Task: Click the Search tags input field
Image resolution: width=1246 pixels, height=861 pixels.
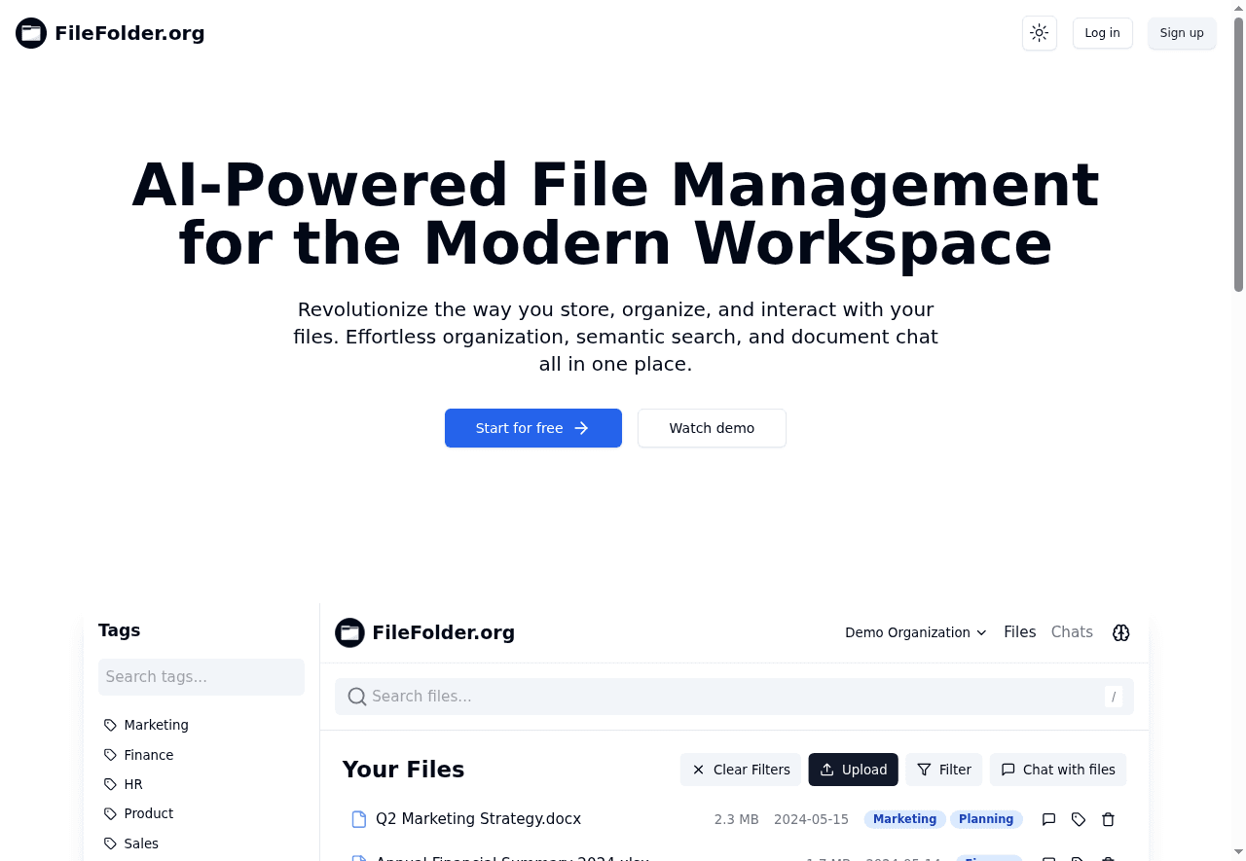Action: tap(201, 676)
